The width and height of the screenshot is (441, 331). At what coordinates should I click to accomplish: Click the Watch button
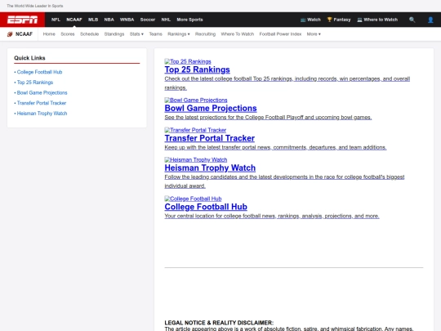310,20
